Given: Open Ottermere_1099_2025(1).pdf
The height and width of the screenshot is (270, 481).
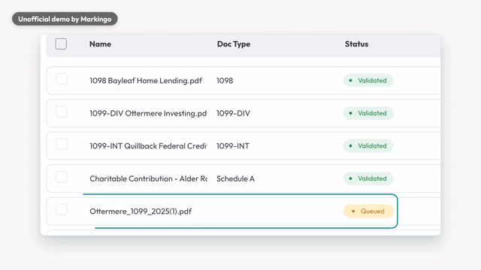Looking at the screenshot, I should (x=141, y=211).
